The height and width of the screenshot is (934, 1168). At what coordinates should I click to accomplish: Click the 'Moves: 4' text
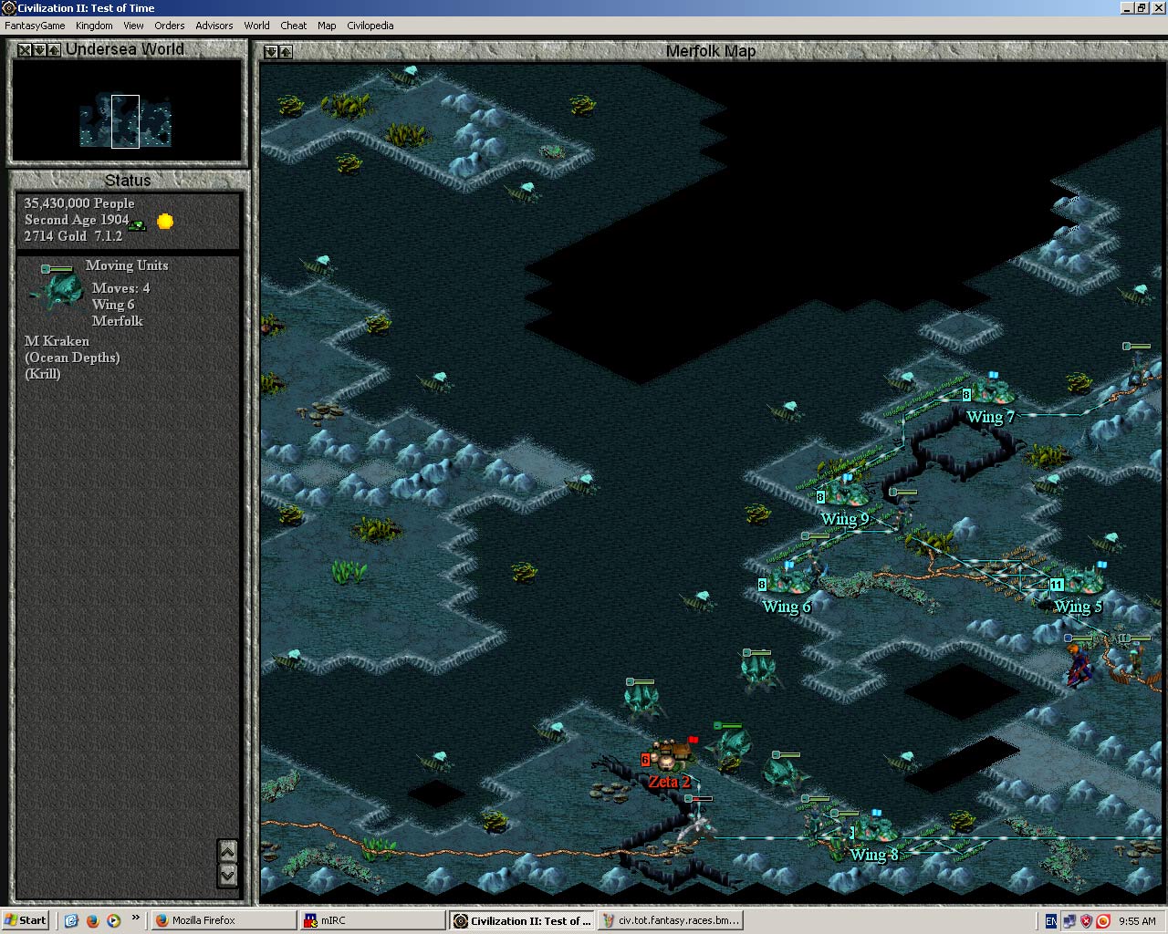point(120,288)
